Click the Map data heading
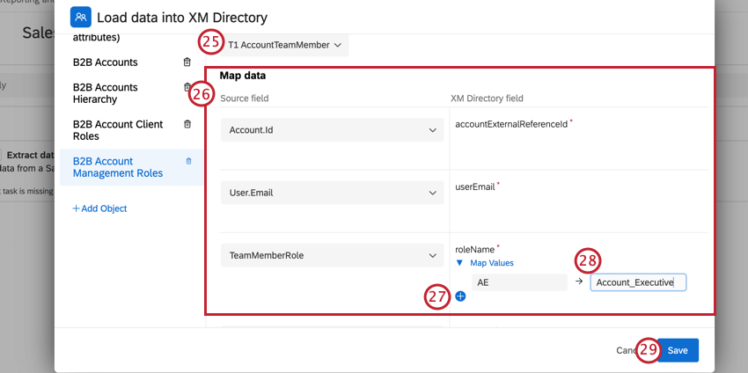This screenshot has height=373, width=748. click(x=242, y=76)
